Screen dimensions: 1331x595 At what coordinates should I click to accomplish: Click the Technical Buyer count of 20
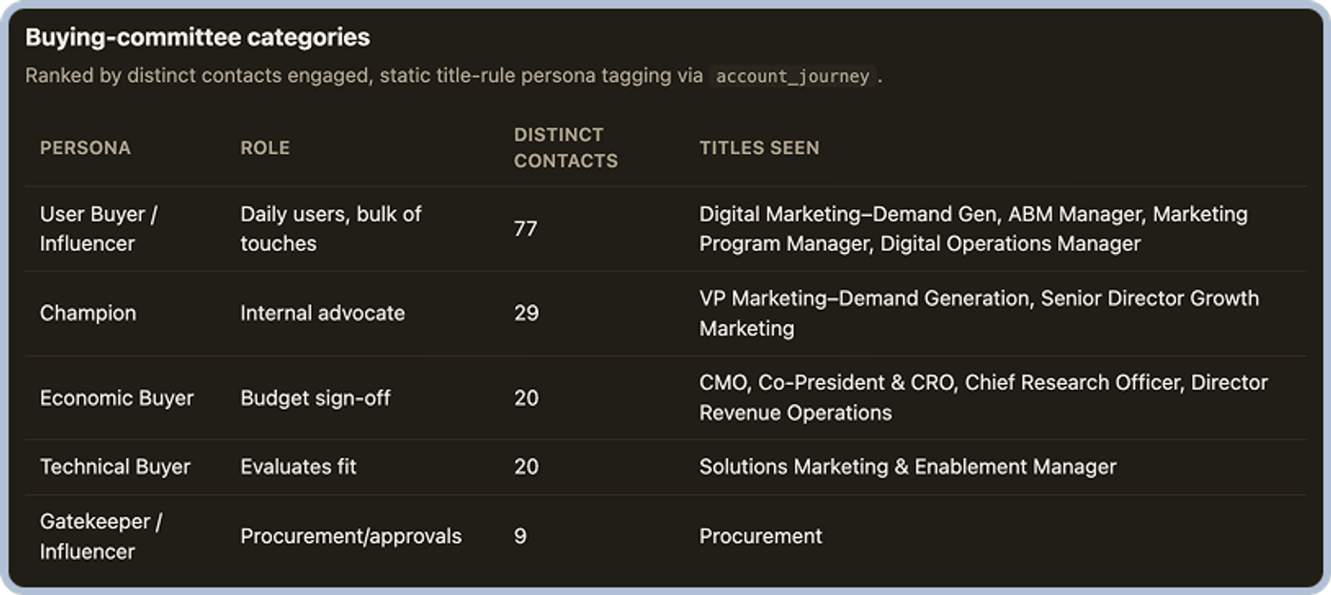[x=527, y=467]
